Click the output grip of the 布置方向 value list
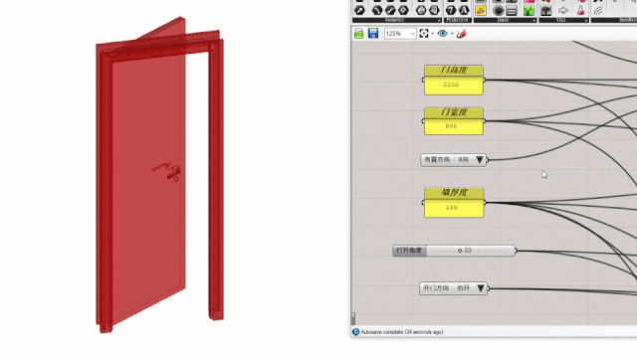Screen dimensions: 637x358 [x=488, y=160]
